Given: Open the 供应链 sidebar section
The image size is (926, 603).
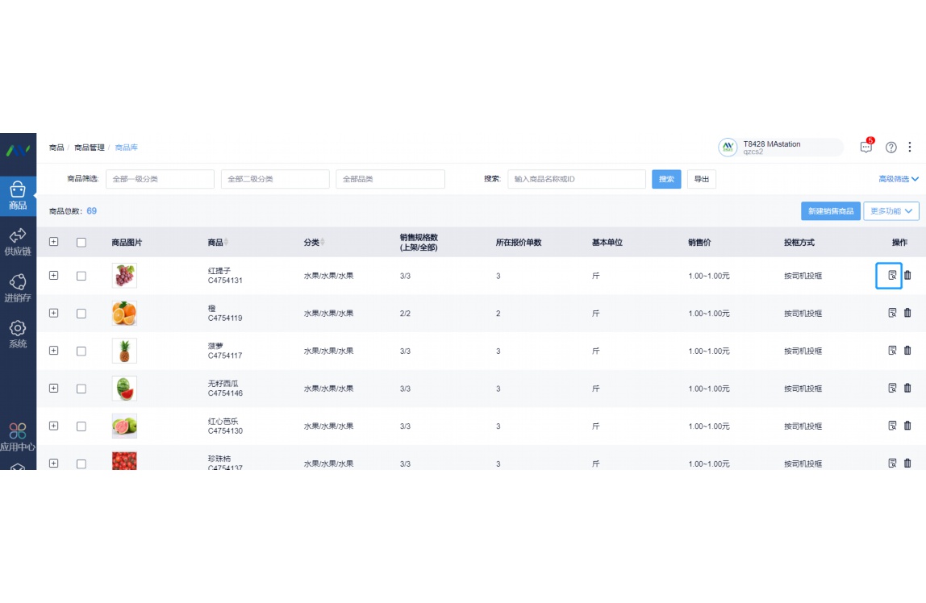Looking at the screenshot, I should (x=18, y=241).
